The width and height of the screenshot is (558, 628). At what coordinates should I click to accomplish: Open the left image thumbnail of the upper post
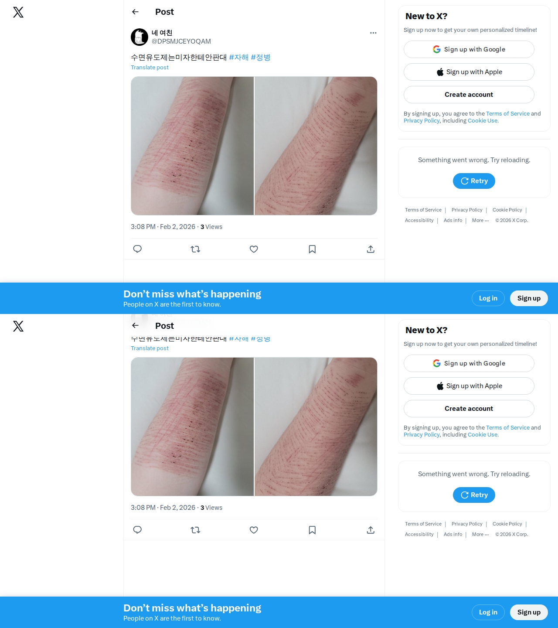tap(192, 146)
